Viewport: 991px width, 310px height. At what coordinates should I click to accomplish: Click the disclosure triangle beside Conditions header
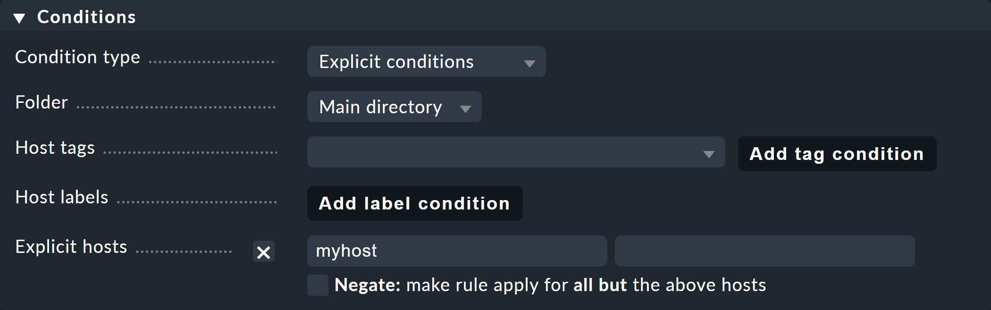[20, 17]
